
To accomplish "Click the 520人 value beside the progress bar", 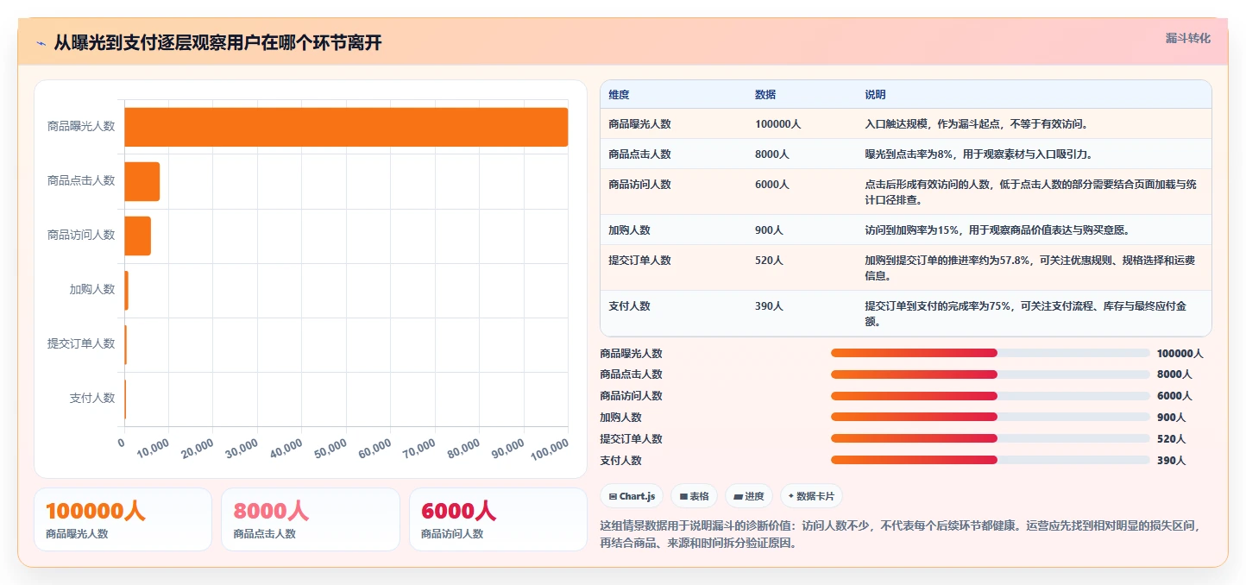I will (1171, 439).
